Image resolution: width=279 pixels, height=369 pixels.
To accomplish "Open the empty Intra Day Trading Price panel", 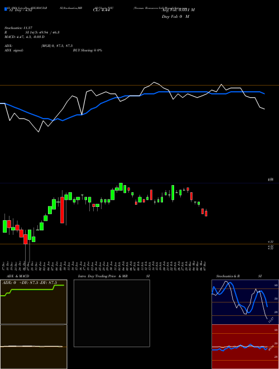I will [112, 313].
